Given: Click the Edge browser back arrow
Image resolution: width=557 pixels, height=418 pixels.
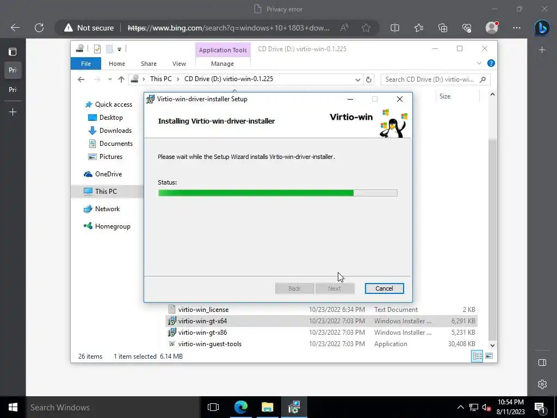Looking at the screenshot, I should tap(15, 28).
